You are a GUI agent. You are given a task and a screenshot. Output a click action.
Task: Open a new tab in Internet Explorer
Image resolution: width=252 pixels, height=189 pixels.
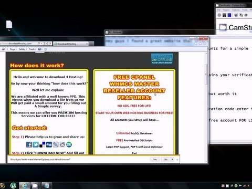[91, 44]
